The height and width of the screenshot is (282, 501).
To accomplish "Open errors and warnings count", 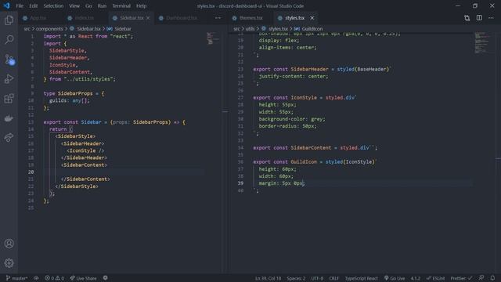I will click(x=54, y=278).
